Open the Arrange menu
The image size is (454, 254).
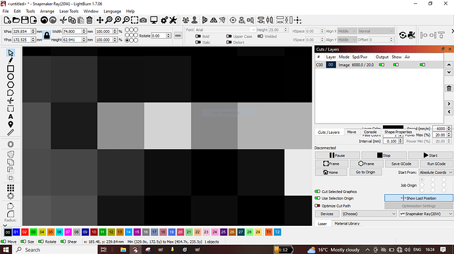coord(47,11)
